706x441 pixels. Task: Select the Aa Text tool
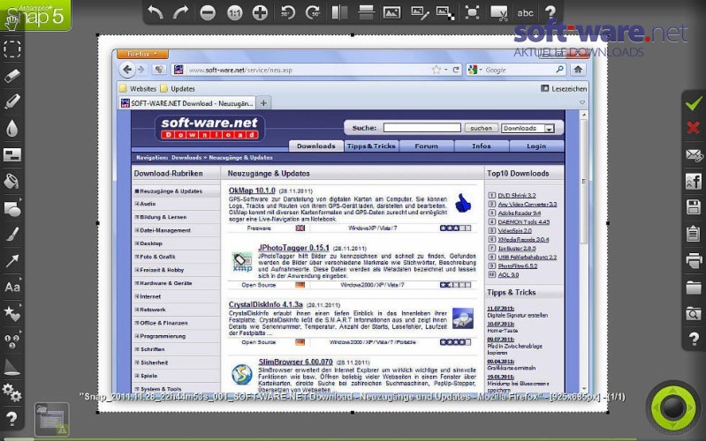12,287
